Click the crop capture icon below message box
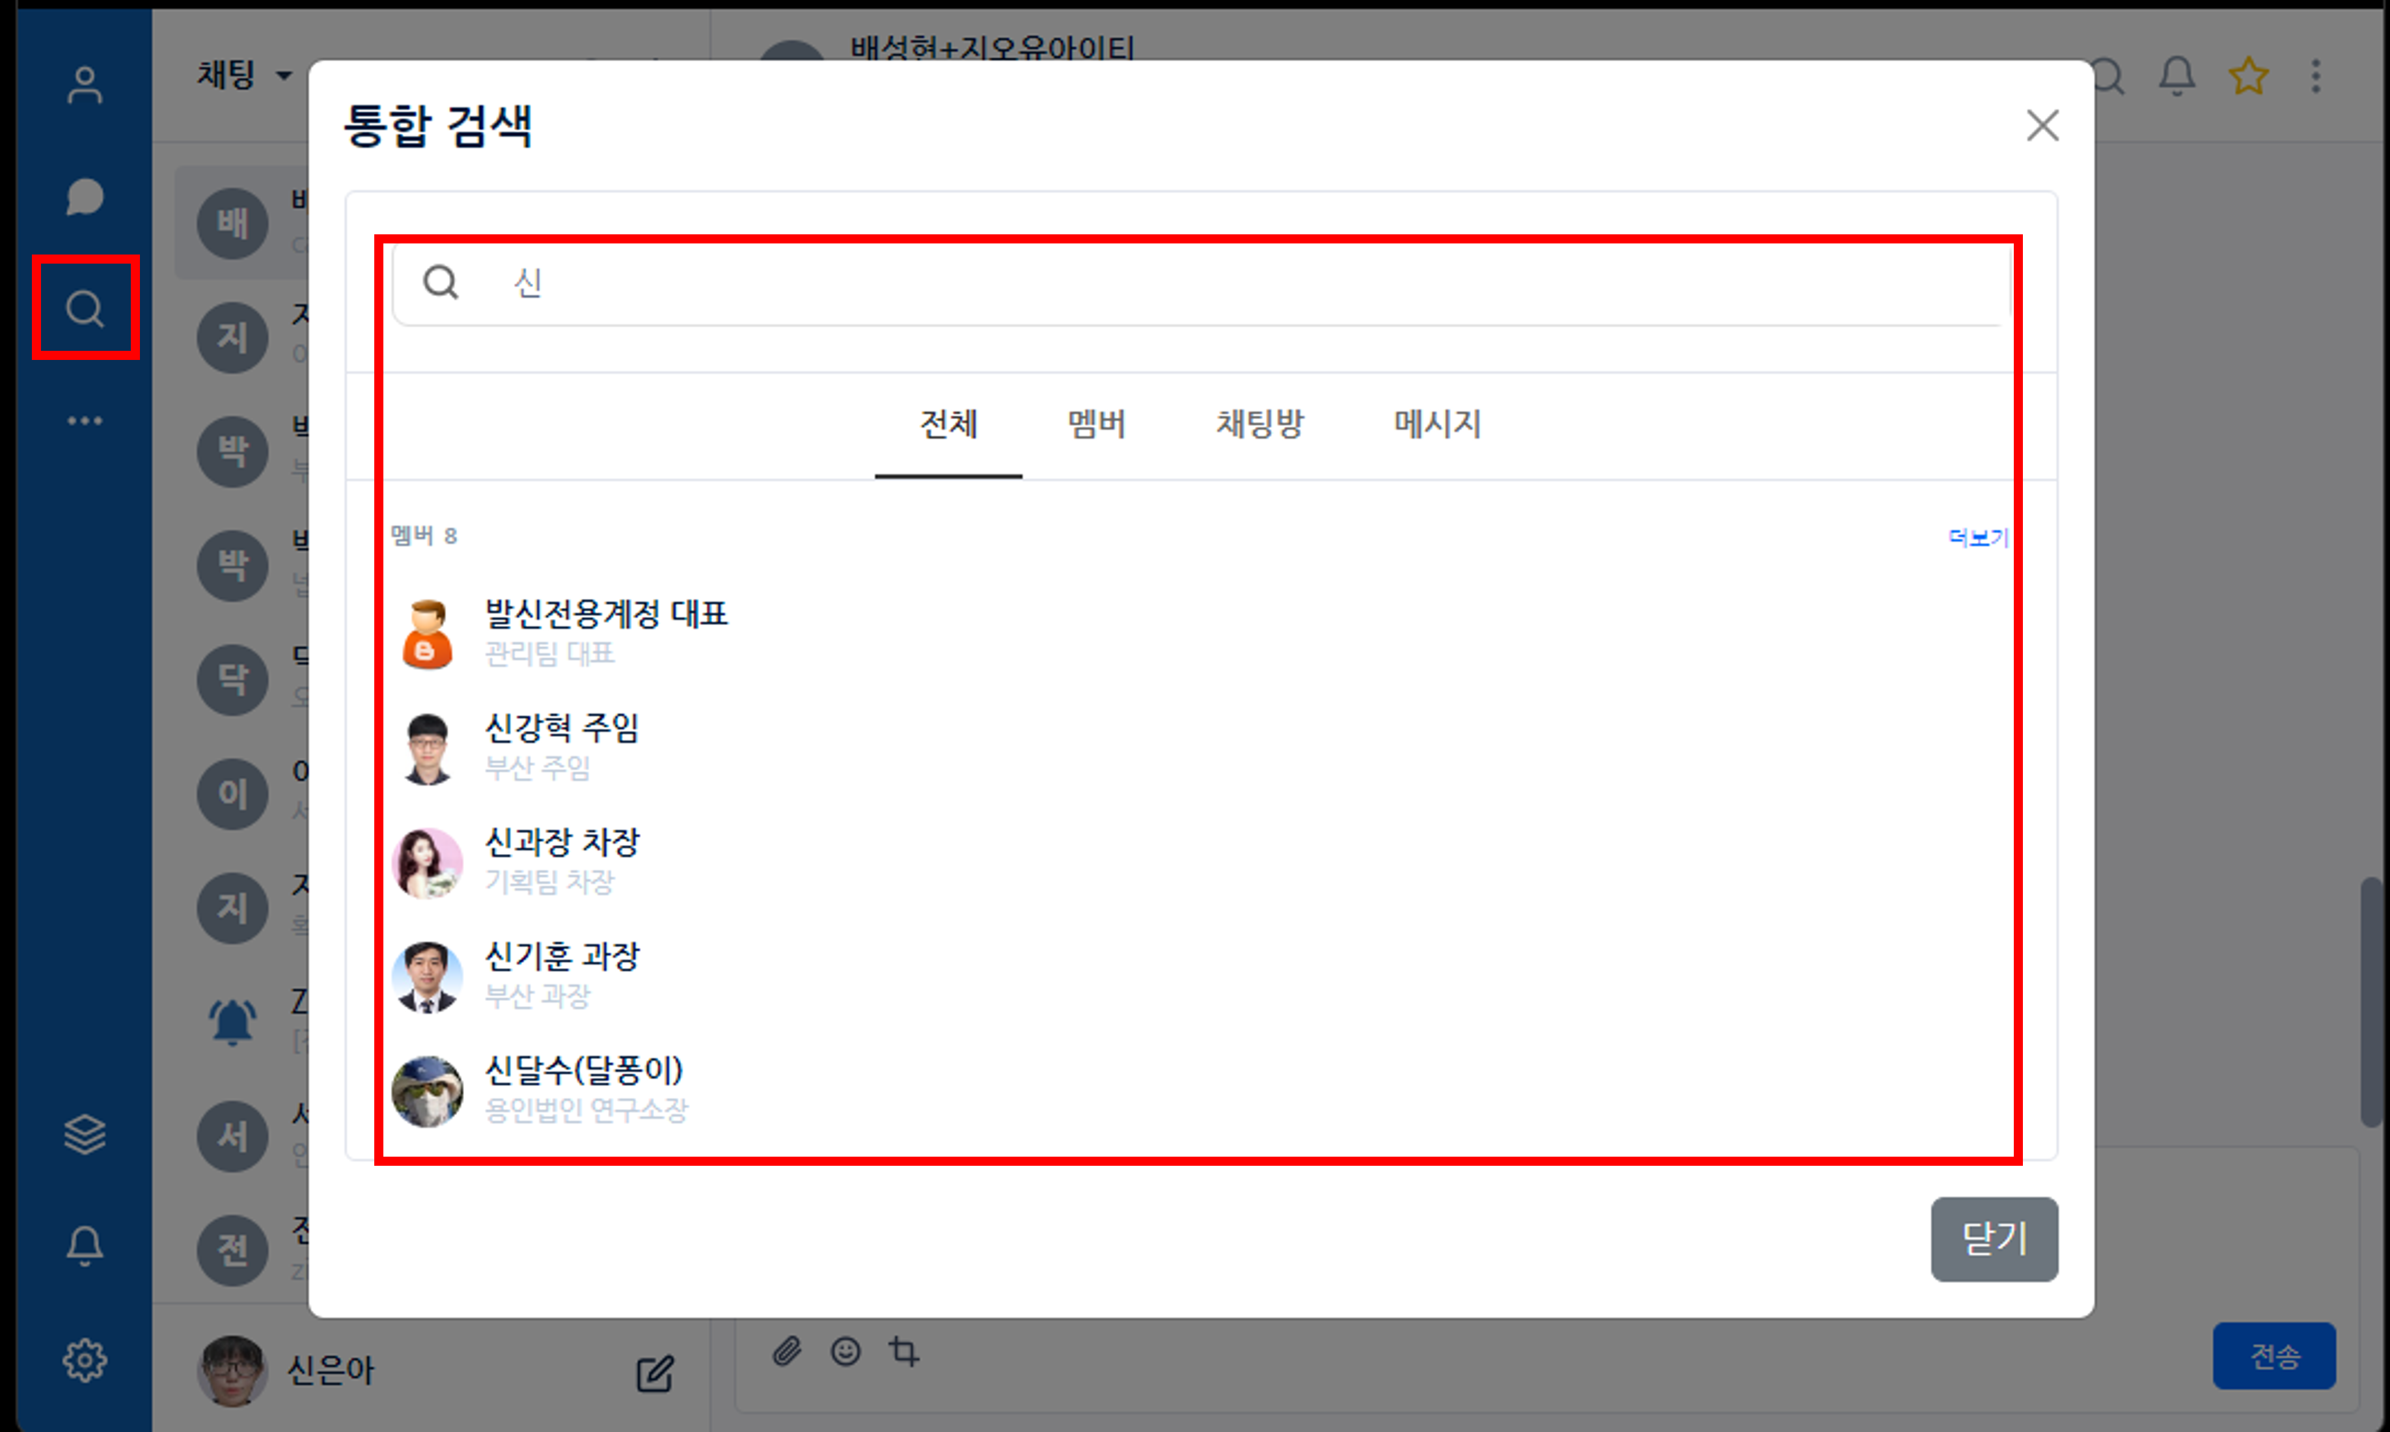 click(904, 1351)
